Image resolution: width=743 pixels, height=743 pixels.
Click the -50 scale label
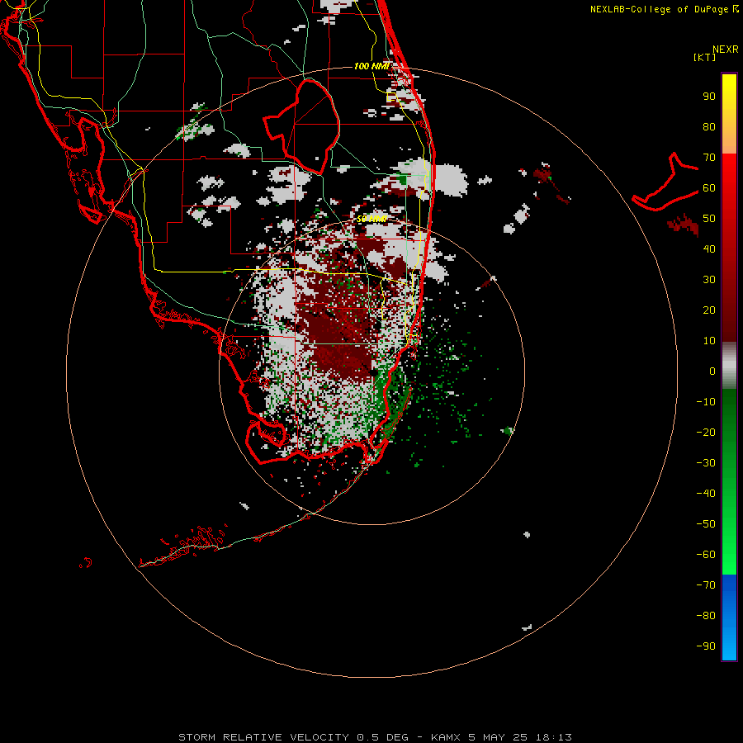click(x=706, y=523)
